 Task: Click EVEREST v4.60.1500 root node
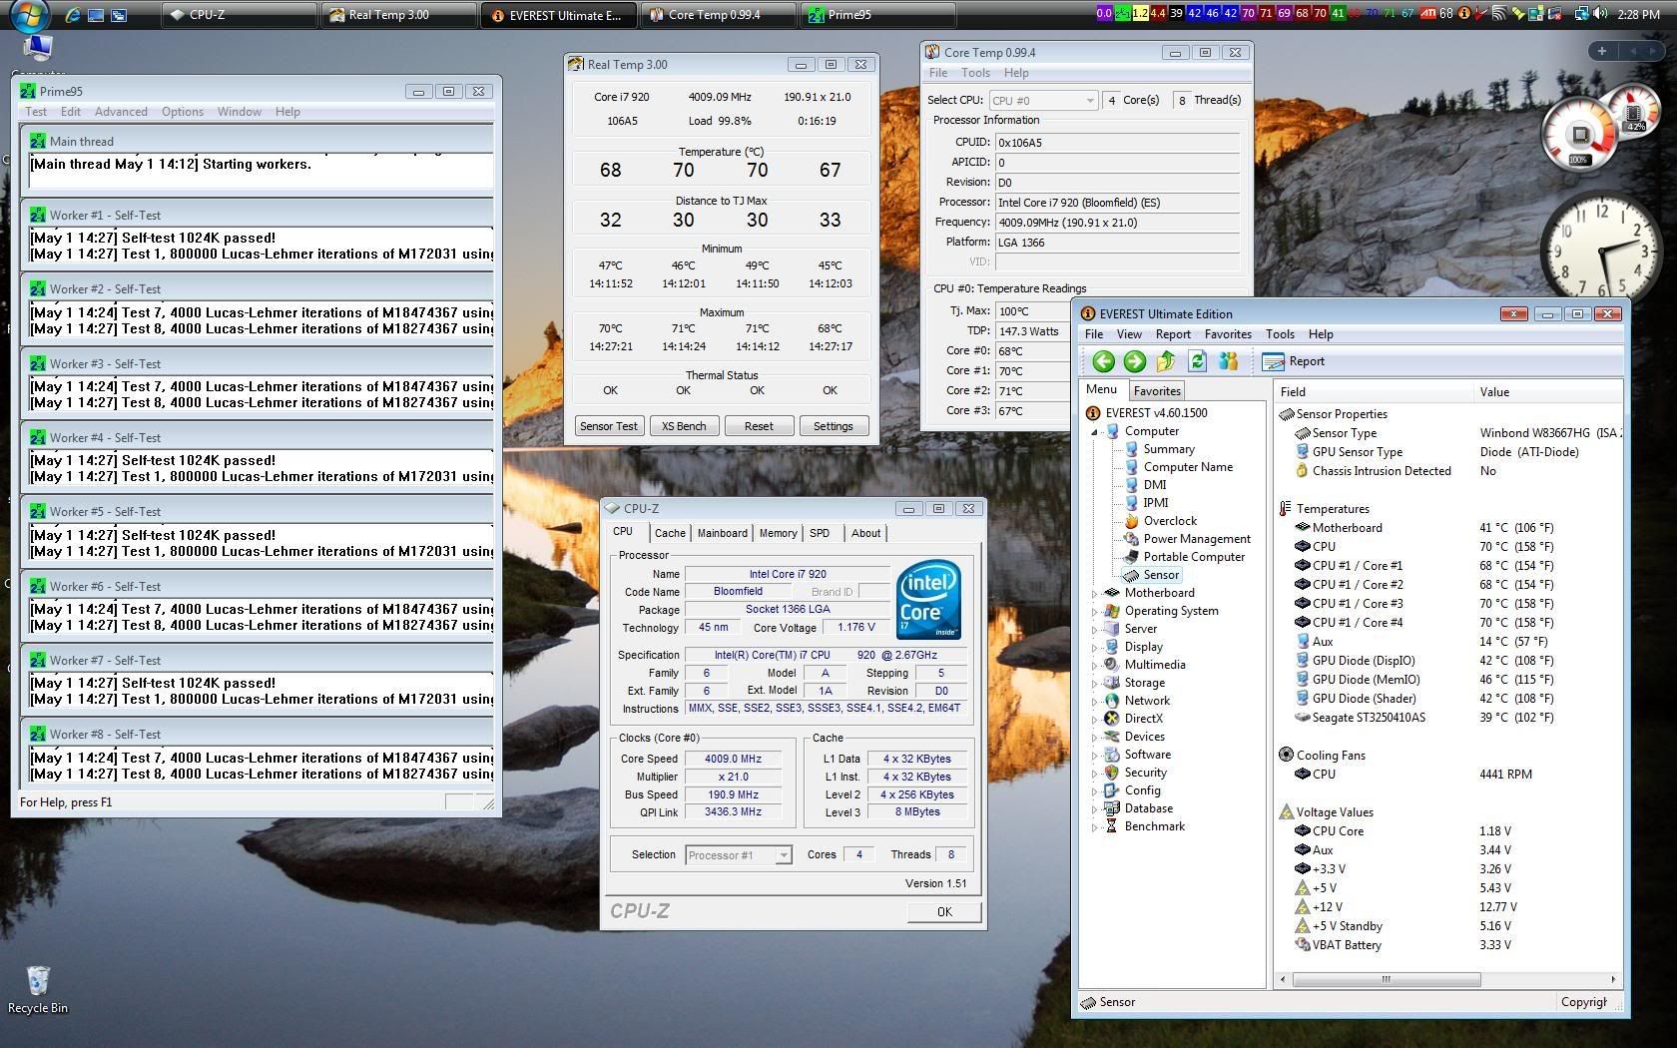point(1156,412)
